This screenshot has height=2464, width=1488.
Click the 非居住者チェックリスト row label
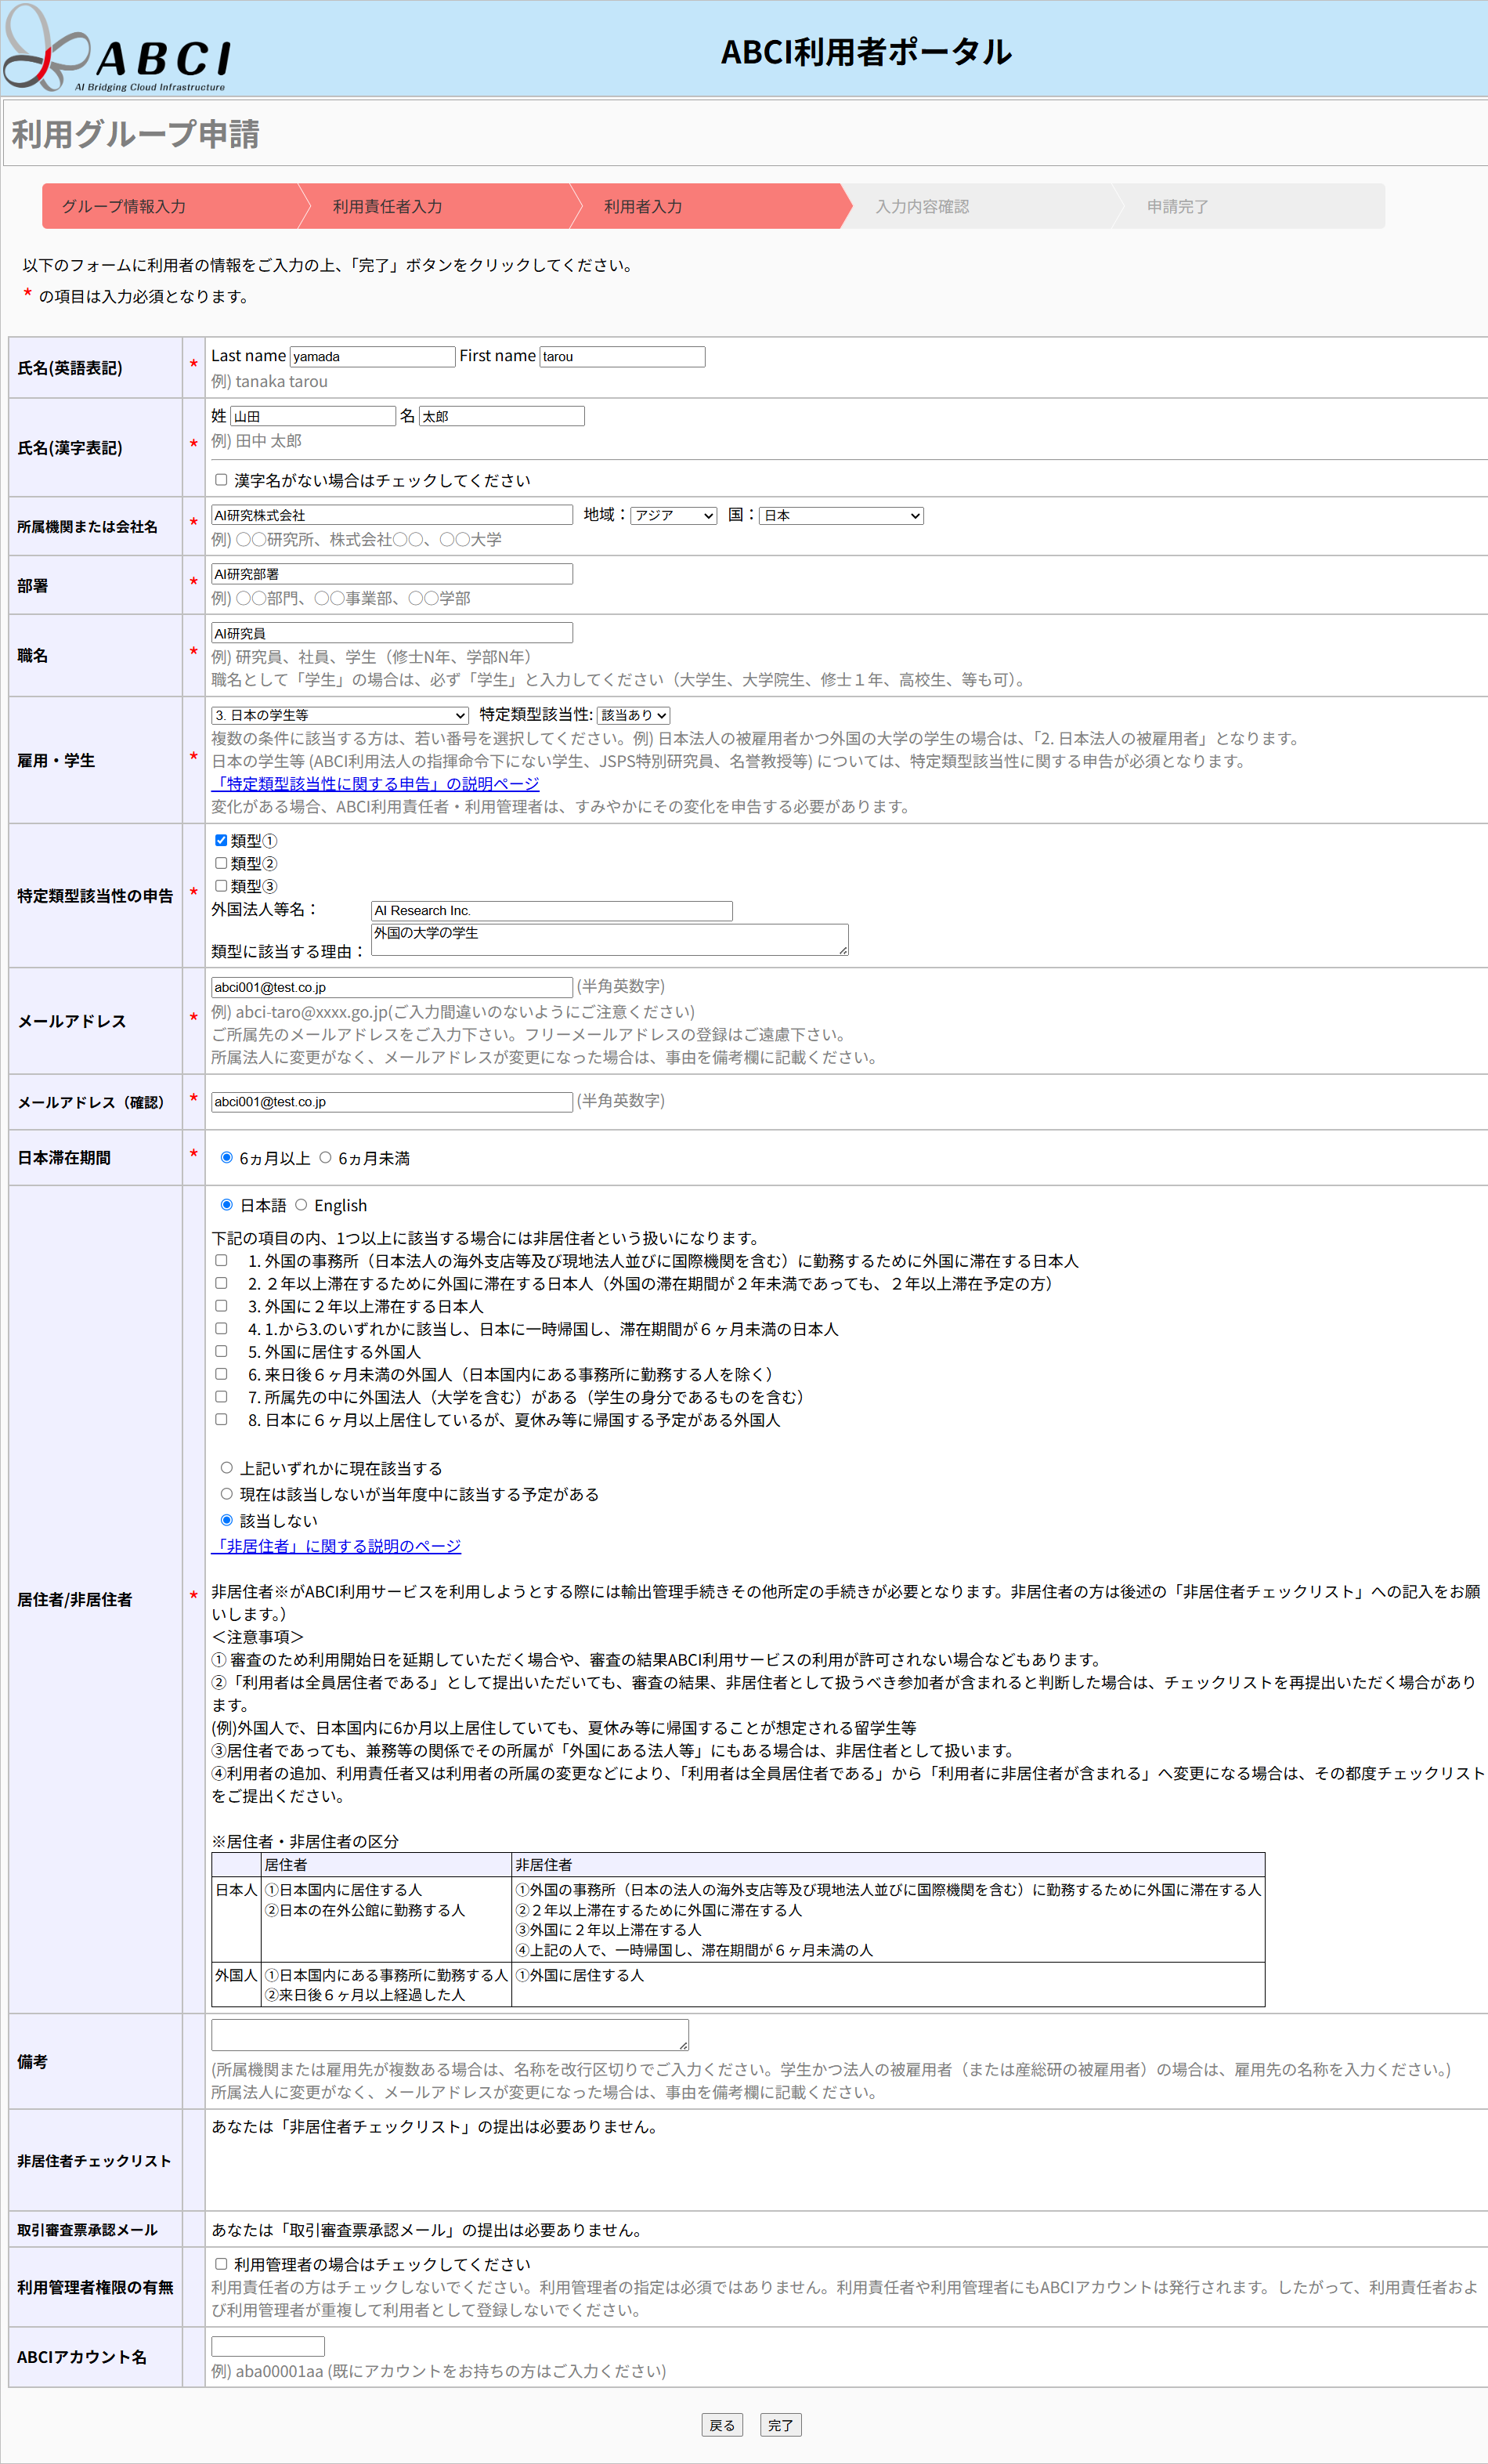(x=94, y=2161)
